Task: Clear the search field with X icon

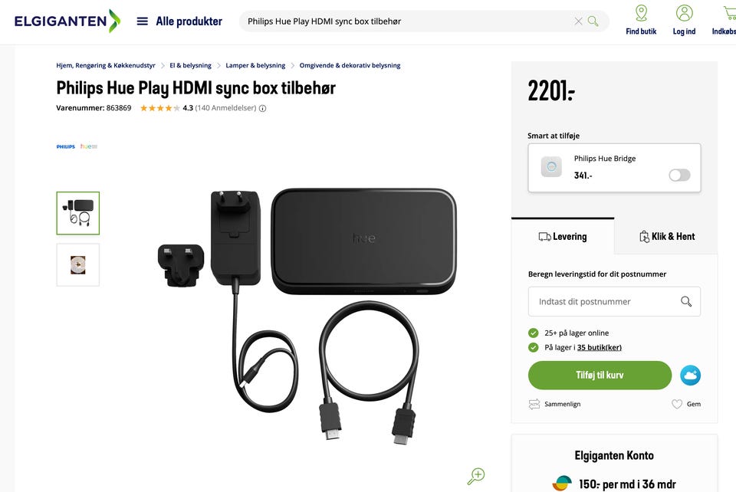Action: [578, 21]
